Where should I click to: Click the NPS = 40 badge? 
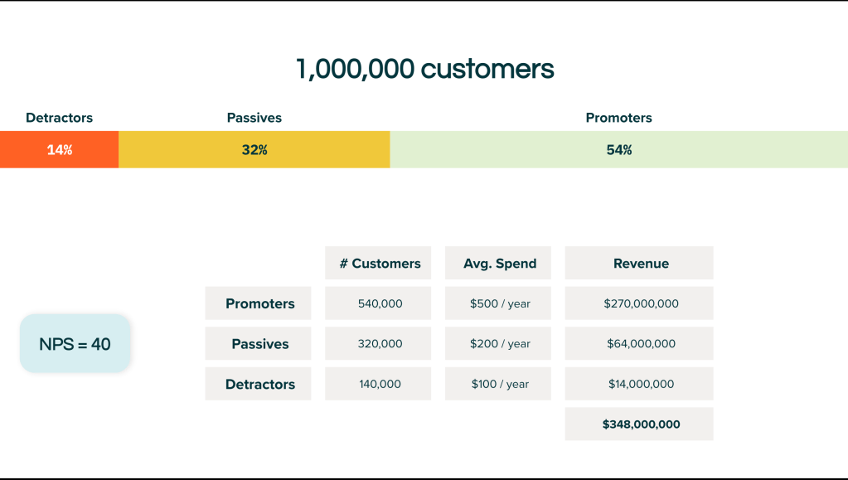[75, 343]
